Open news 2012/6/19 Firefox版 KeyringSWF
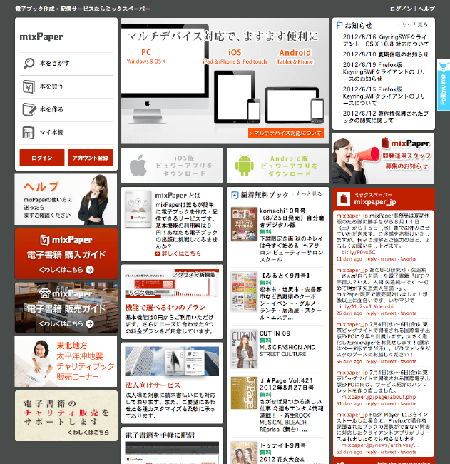This screenshot has height=464, width=450. [384, 72]
